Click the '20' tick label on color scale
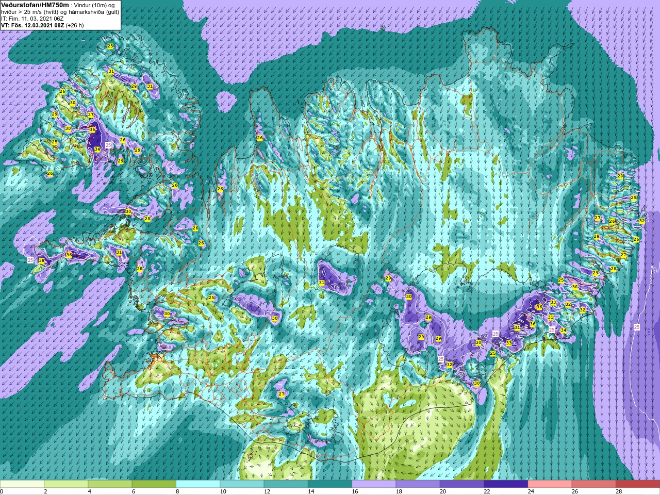Image resolution: width=660 pixels, height=495 pixels. pos(443,491)
